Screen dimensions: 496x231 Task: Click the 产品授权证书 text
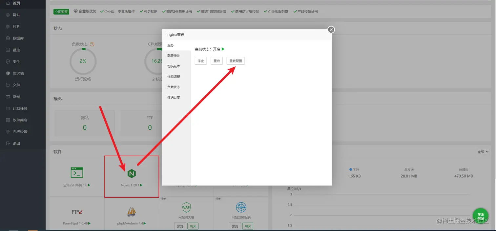(x=307, y=11)
